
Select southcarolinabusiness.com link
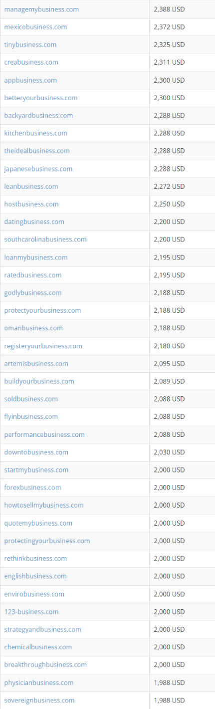click(45, 239)
